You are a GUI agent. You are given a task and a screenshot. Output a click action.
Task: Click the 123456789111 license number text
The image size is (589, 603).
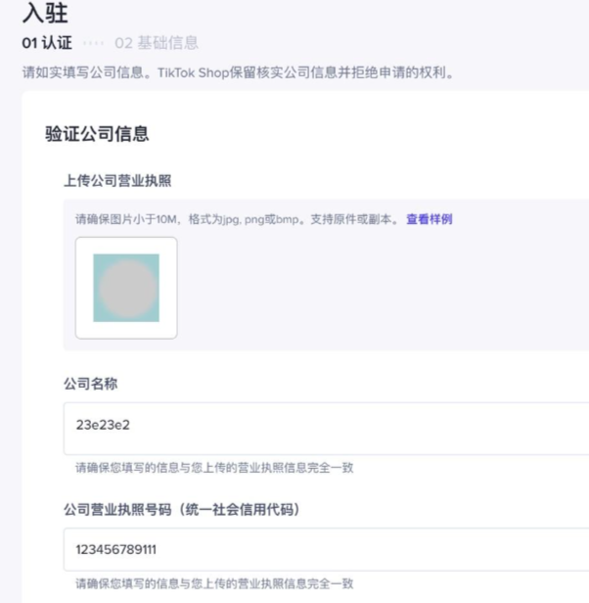tap(115, 549)
